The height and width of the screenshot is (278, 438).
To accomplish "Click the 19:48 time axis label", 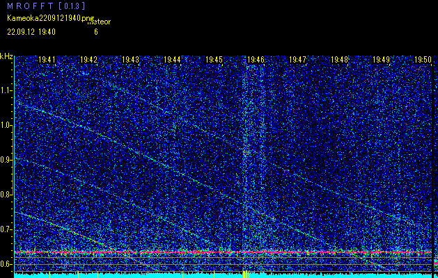I will pyautogui.click(x=339, y=60).
